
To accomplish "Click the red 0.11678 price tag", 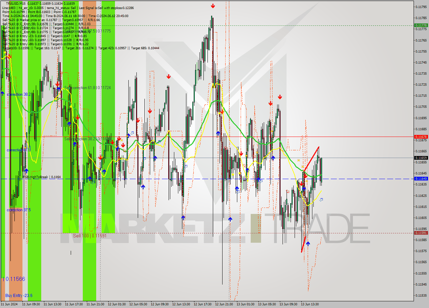I will click(421, 137).
